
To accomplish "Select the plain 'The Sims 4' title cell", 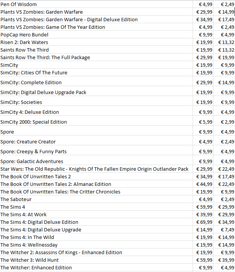I will (x=96, y=207).
